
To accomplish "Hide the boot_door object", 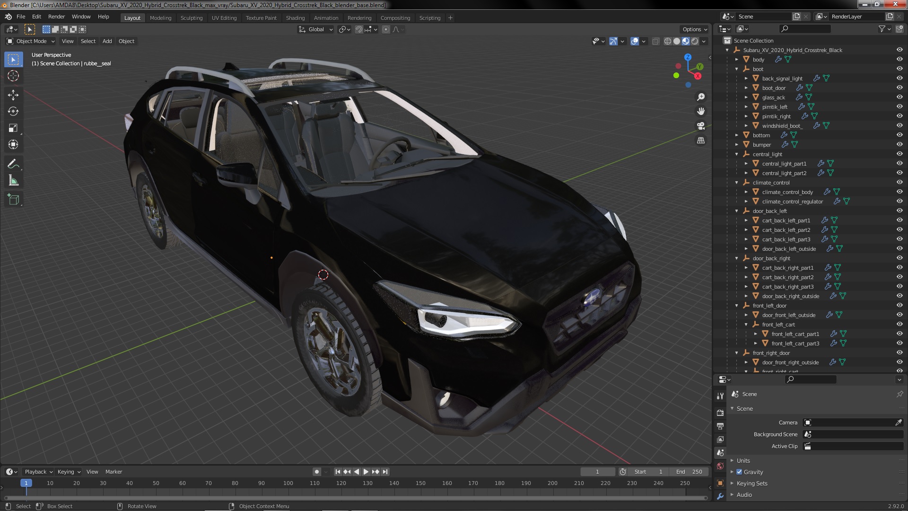I will (x=899, y=88).
